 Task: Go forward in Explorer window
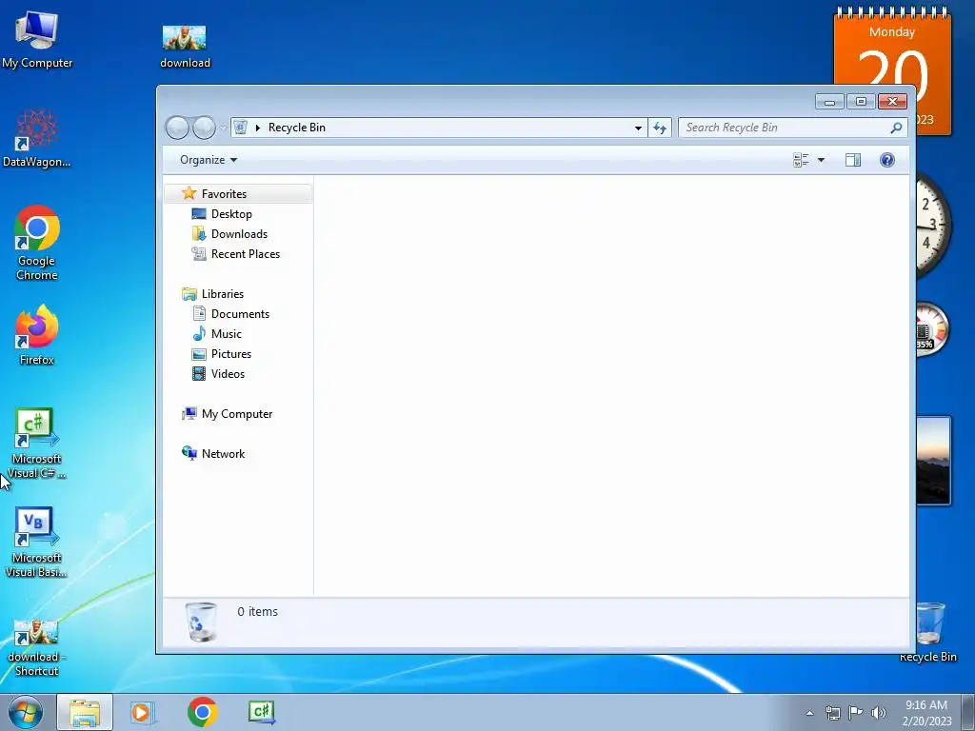(204, 128)
